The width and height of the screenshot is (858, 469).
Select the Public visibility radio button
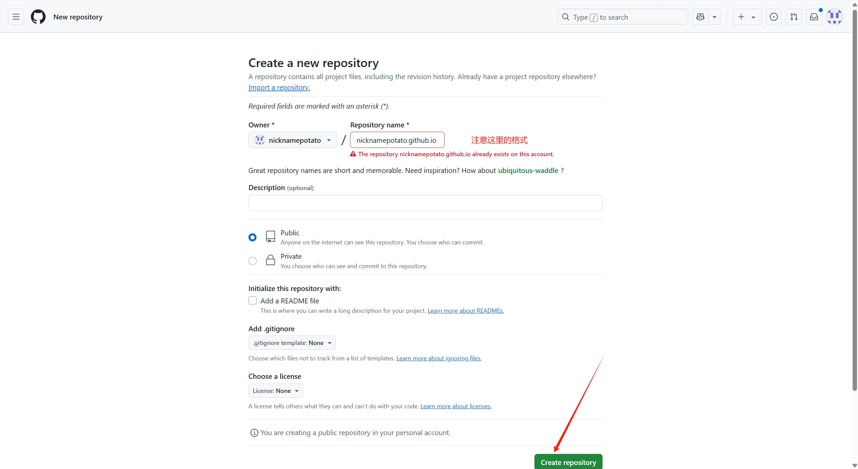coord(252,237)
